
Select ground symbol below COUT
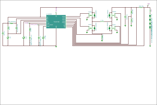pos(125,26)
